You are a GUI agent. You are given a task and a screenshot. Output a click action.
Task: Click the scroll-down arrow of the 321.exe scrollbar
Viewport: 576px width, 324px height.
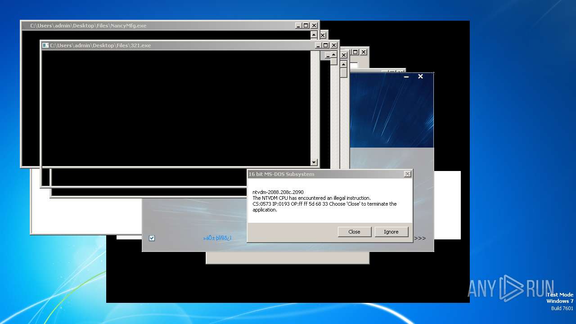pos(314,162)
